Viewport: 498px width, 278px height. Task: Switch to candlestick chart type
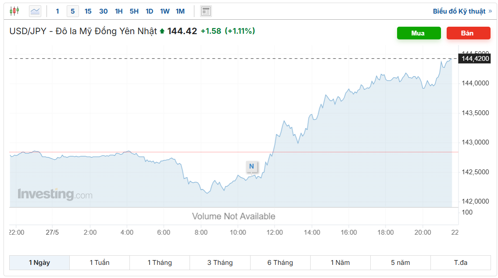14,11
